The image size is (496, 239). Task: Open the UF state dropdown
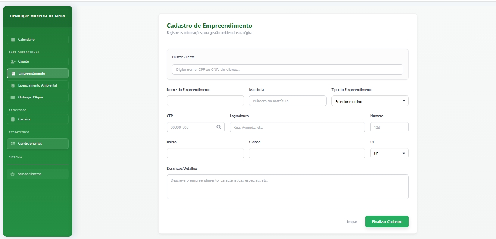point(389,153)
